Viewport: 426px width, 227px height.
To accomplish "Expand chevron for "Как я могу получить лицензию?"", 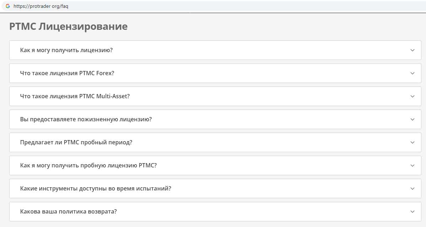I will [x=412, y=50].
